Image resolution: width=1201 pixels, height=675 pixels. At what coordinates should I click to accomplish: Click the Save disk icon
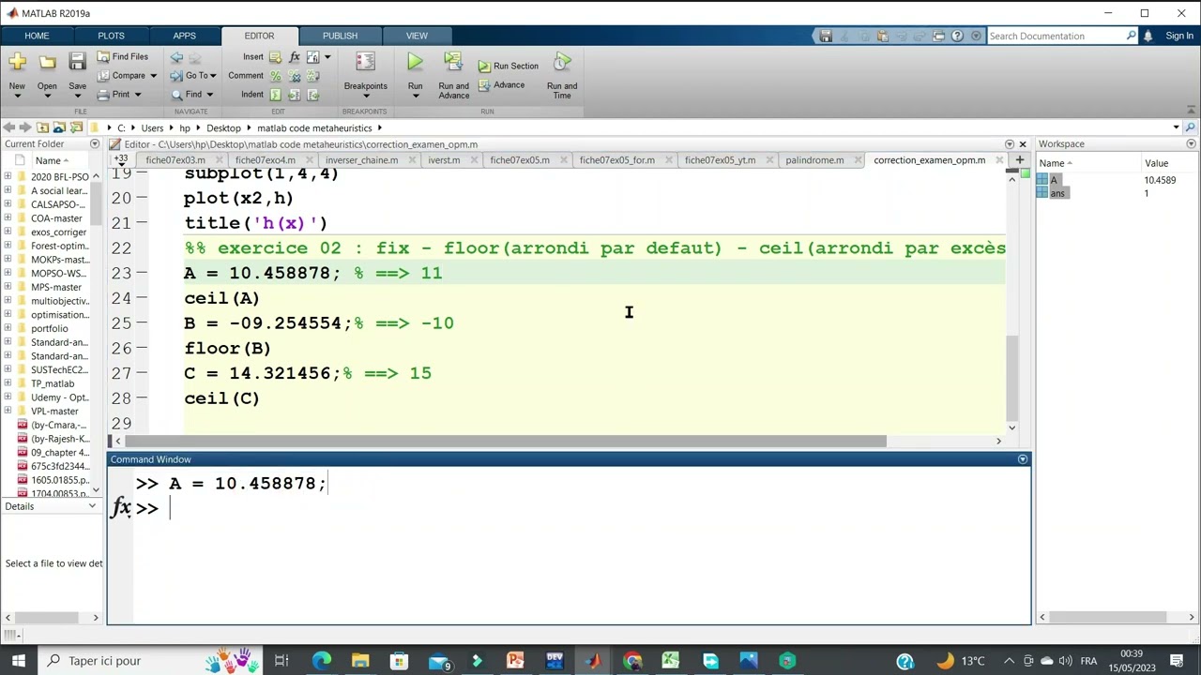77,62
